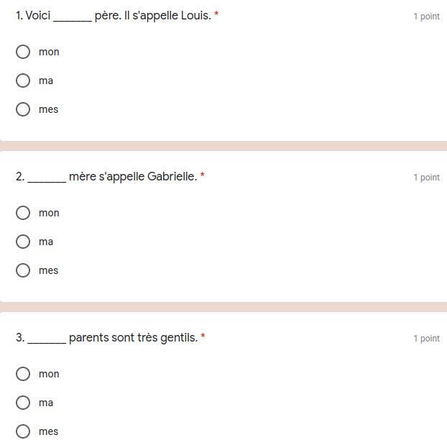
Task: Click the '1 point' label on question 1
Action: tap(426, 17)
